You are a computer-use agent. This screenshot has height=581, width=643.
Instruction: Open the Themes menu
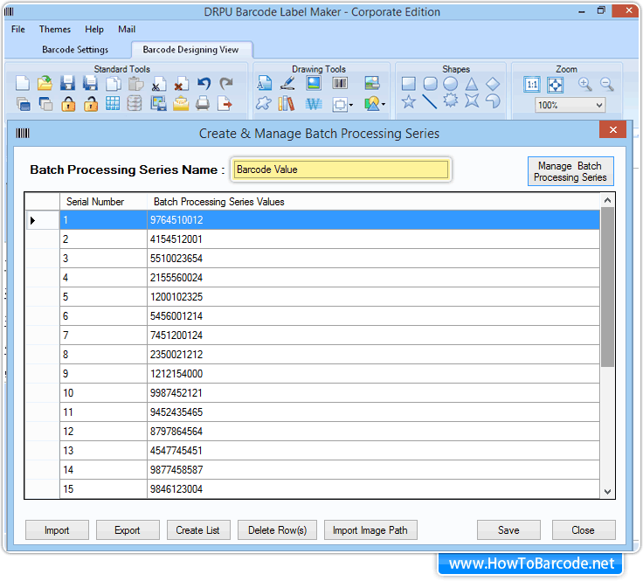tap(55, 29)
